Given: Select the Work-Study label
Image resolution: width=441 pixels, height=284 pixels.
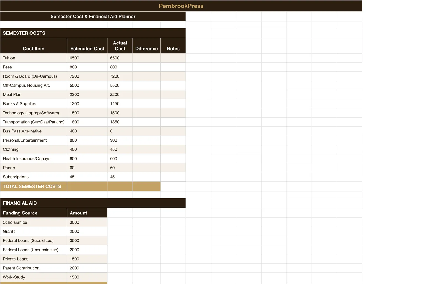Looking at the screenshot, I should pos(34,277).
